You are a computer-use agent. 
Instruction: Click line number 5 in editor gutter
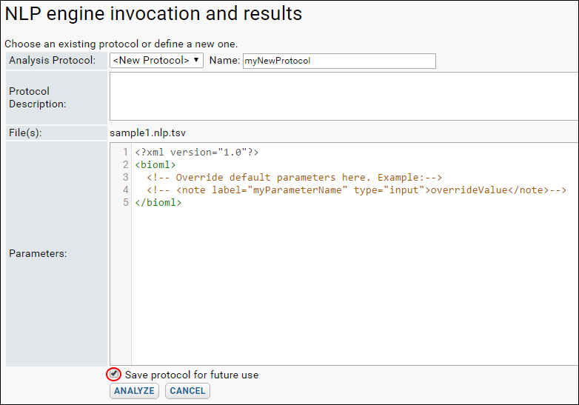pyautogui.click(x=126, y=202)
